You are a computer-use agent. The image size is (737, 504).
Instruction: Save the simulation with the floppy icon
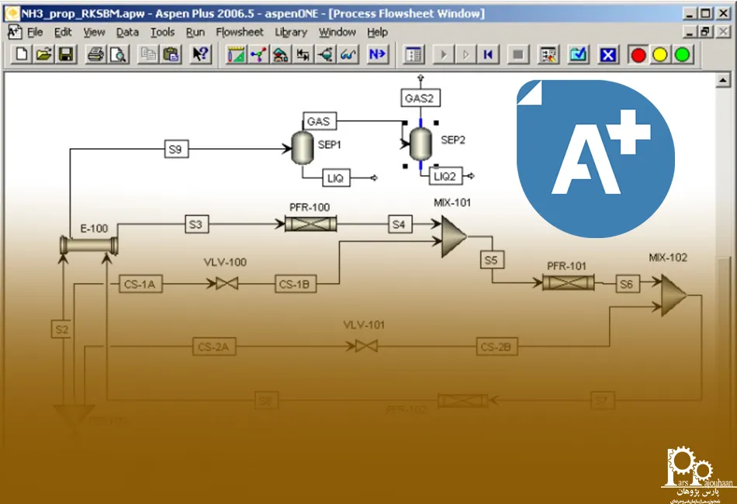tap(66, 55)
